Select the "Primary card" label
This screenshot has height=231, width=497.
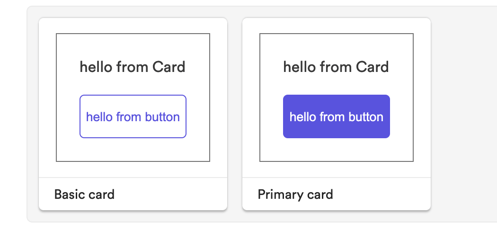point(295,194)
